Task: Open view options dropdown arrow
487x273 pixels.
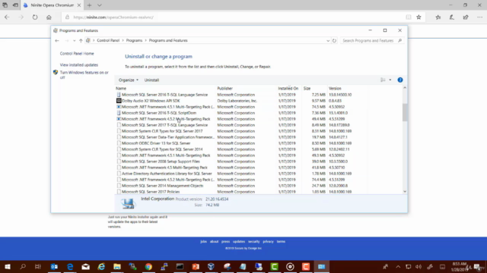Action: tap(390, 80)
